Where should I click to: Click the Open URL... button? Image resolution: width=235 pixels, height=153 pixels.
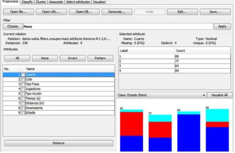pos(51,12)
